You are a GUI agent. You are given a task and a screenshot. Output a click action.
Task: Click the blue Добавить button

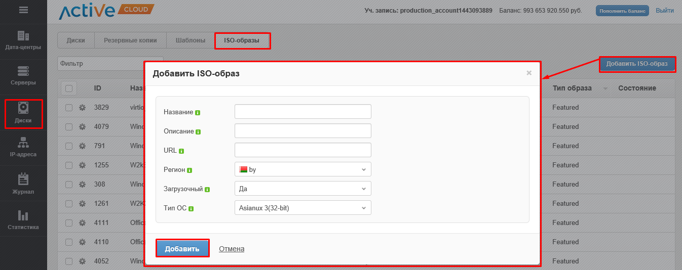(182, 249)
